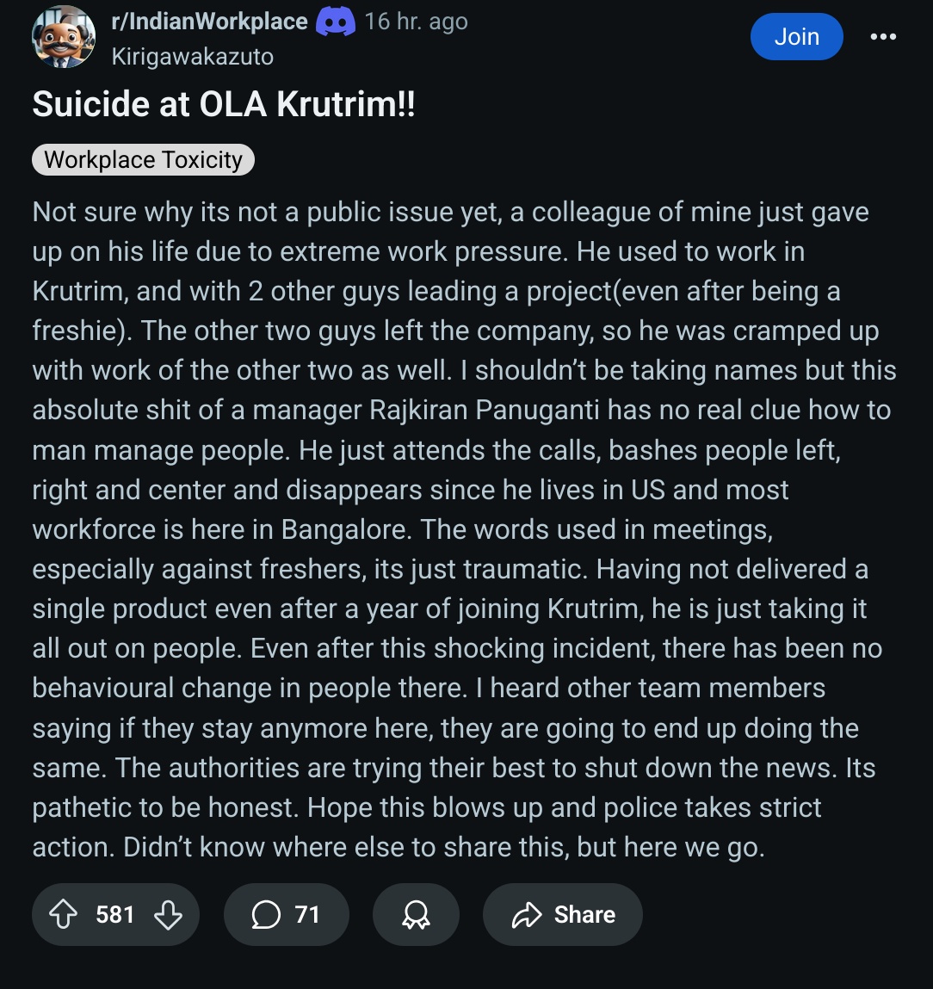This screenshot has height=989, width=933.
Task: Join the r/IndianWorkplace community
Action: click(x=796, y=36)
